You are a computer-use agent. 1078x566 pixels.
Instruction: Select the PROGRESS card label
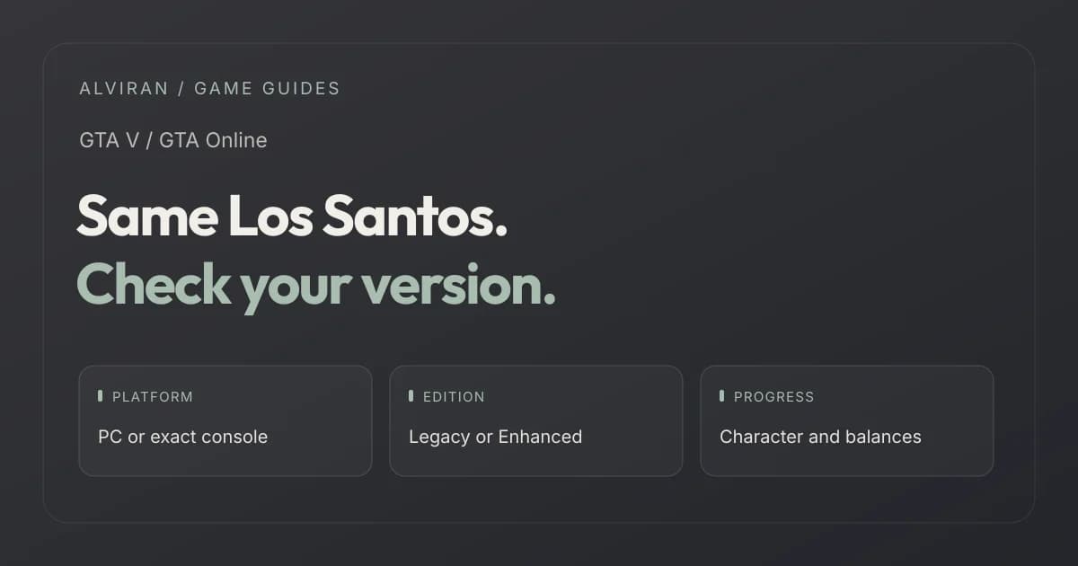click(773, 396)
